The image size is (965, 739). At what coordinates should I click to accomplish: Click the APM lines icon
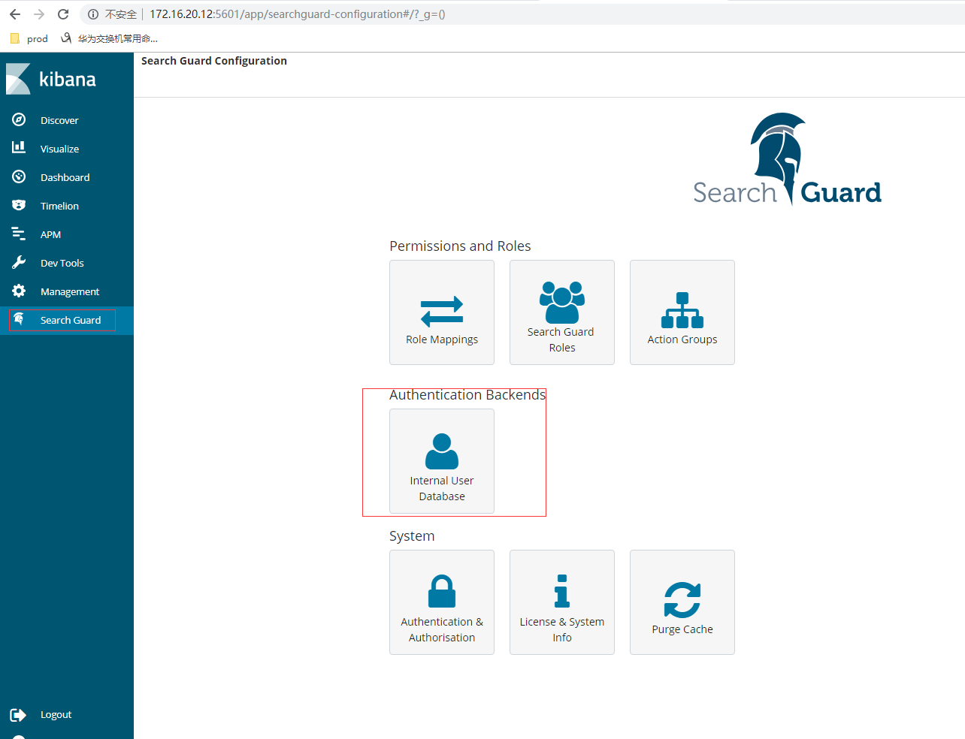point(19,234)
